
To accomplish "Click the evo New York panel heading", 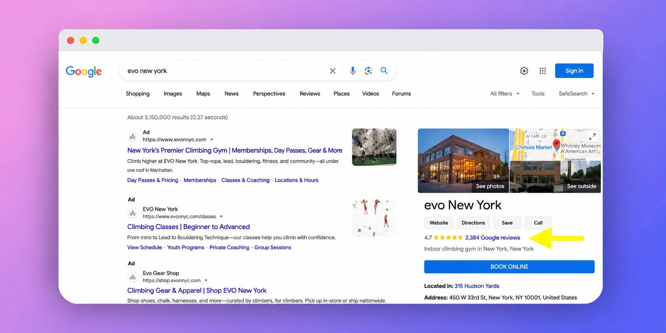I will (463, 205).
